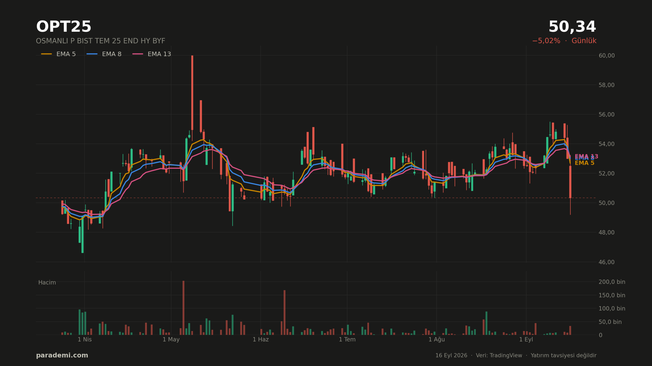Click the 48,00 price axis label

(x=606, y=233)
